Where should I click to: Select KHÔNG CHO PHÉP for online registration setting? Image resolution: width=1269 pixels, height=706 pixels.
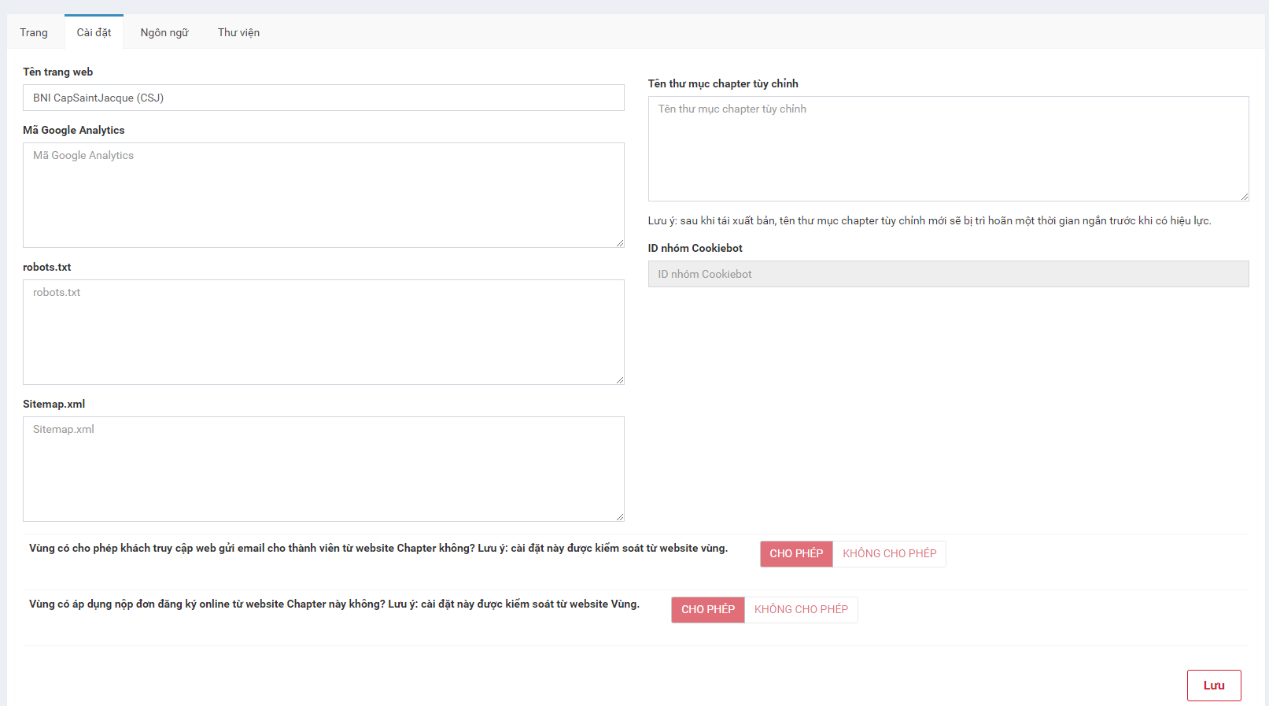click(801, 609)
